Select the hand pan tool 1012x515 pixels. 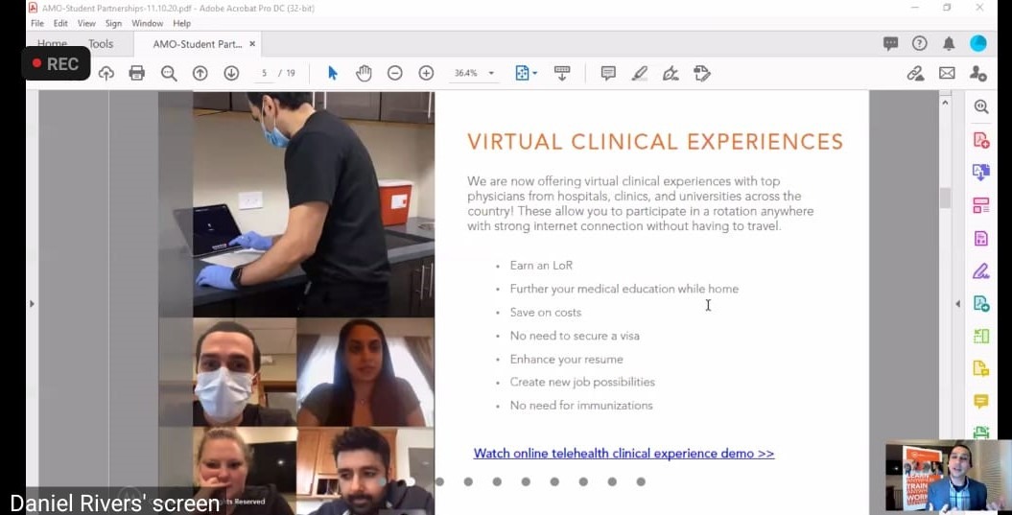coord(364,73)
